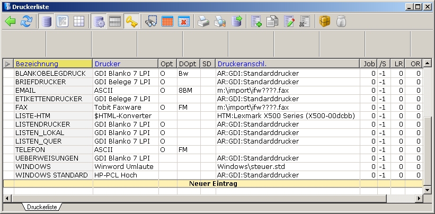This screenshot has width=435, height=214.
Task: Click the Drucker column header
Action: click(125, 64)
